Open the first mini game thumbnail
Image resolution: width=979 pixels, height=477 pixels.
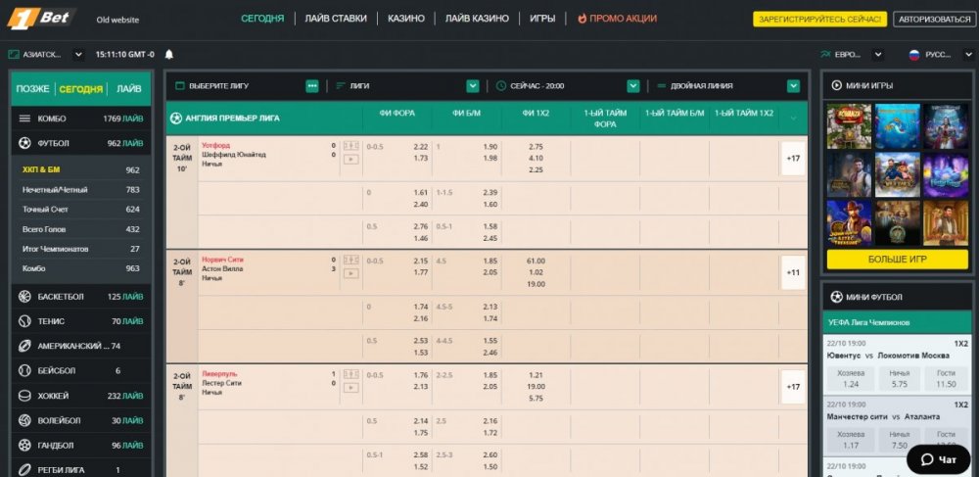click(x=849, y=125)
